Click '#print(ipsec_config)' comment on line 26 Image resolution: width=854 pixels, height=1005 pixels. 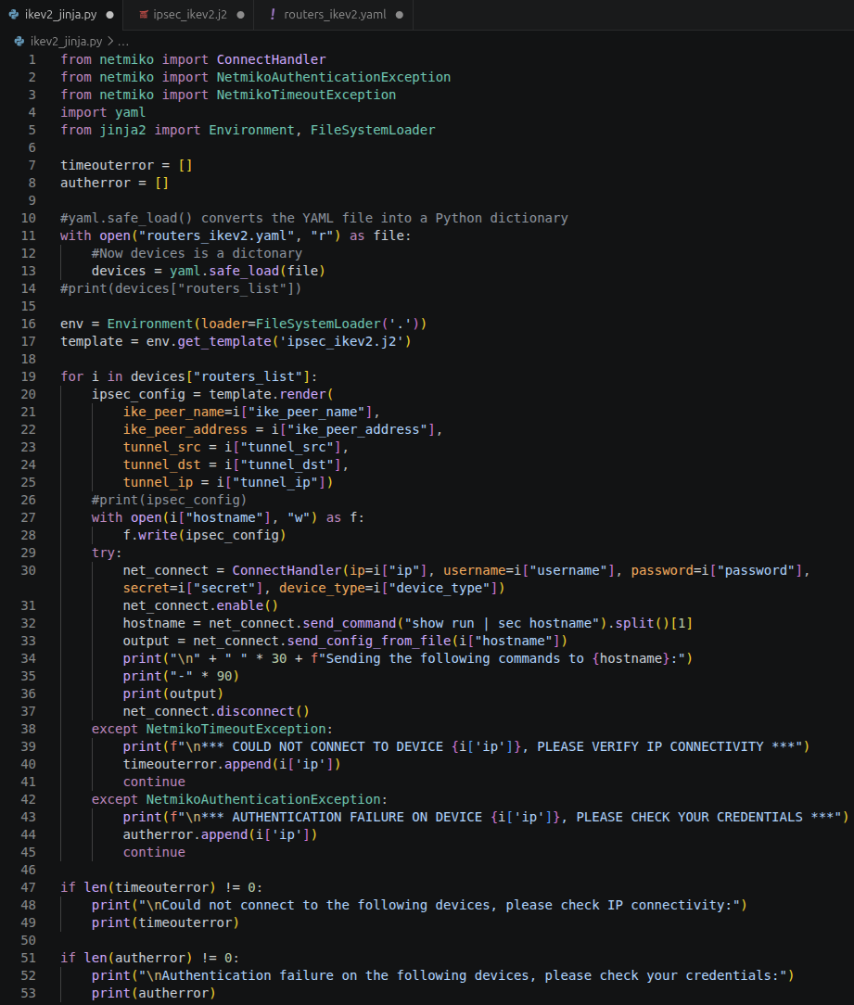170,500
